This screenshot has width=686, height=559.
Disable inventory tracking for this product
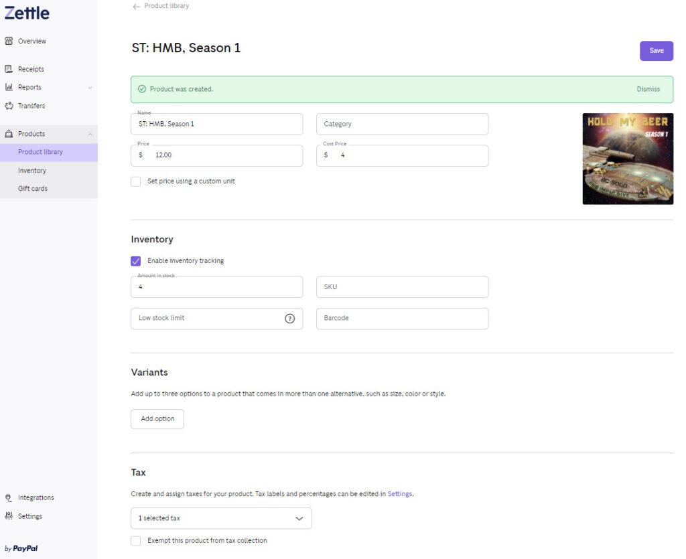136,261
